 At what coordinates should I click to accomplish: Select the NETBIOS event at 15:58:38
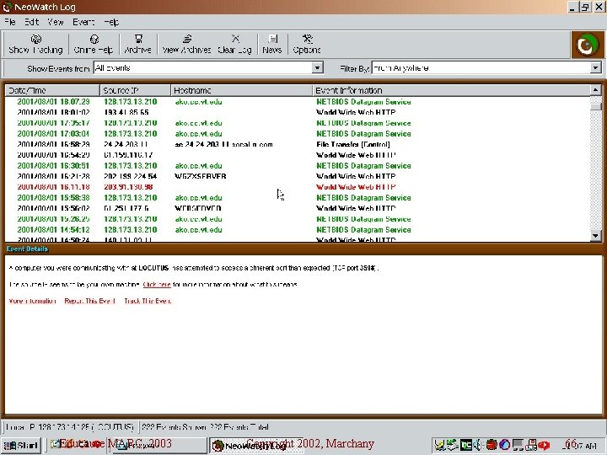(298, 198)
